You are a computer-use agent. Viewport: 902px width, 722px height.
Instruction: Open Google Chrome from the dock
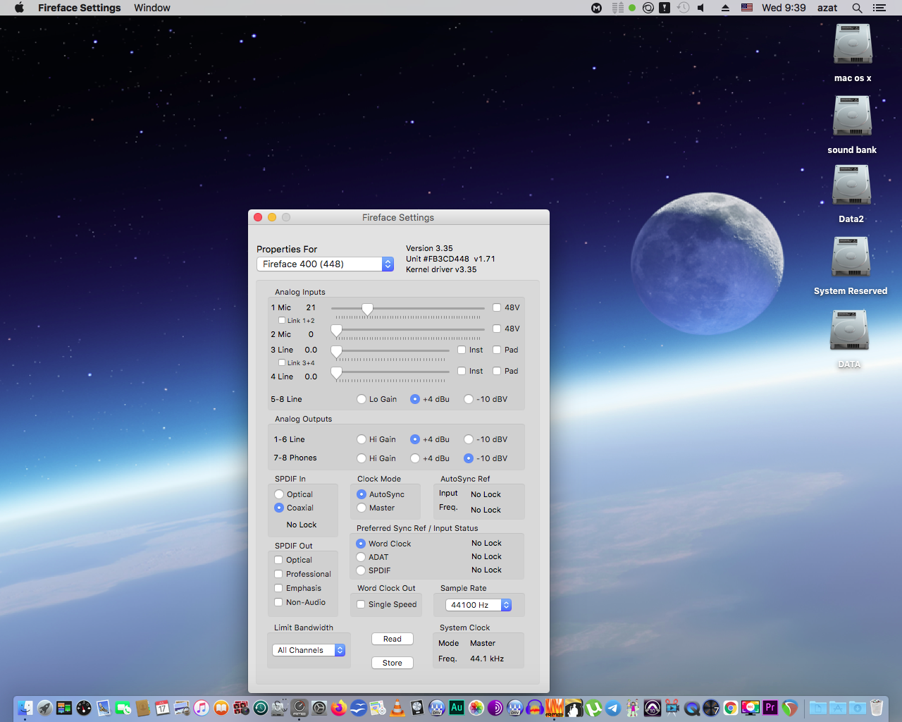click(731, 708)
